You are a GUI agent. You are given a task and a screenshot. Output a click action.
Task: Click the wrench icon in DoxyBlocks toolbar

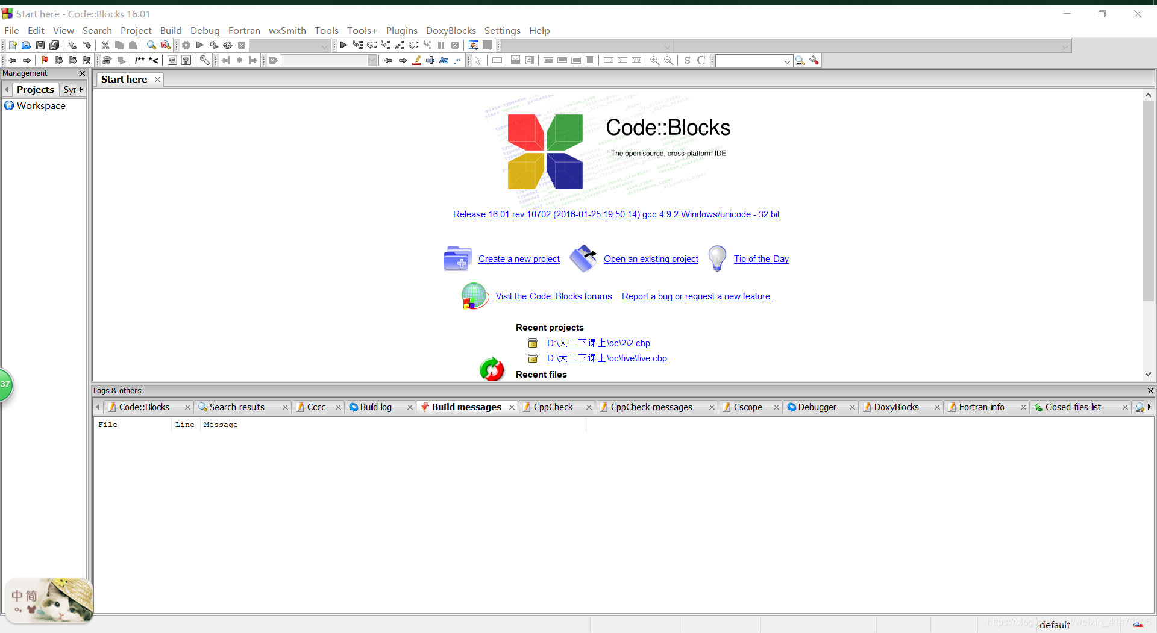[x=205, y=60]
